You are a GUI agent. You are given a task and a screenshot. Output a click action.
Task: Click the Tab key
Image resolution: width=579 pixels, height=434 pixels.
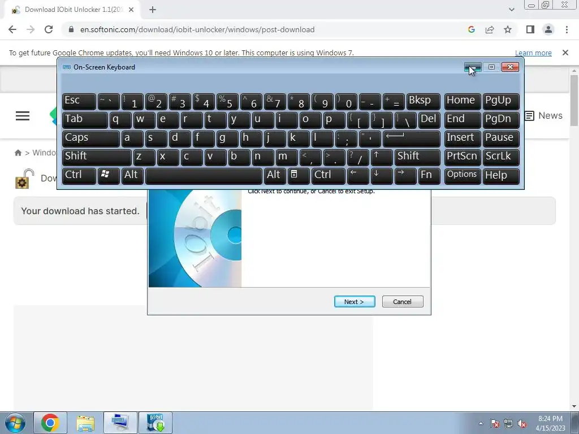point(85,120)
